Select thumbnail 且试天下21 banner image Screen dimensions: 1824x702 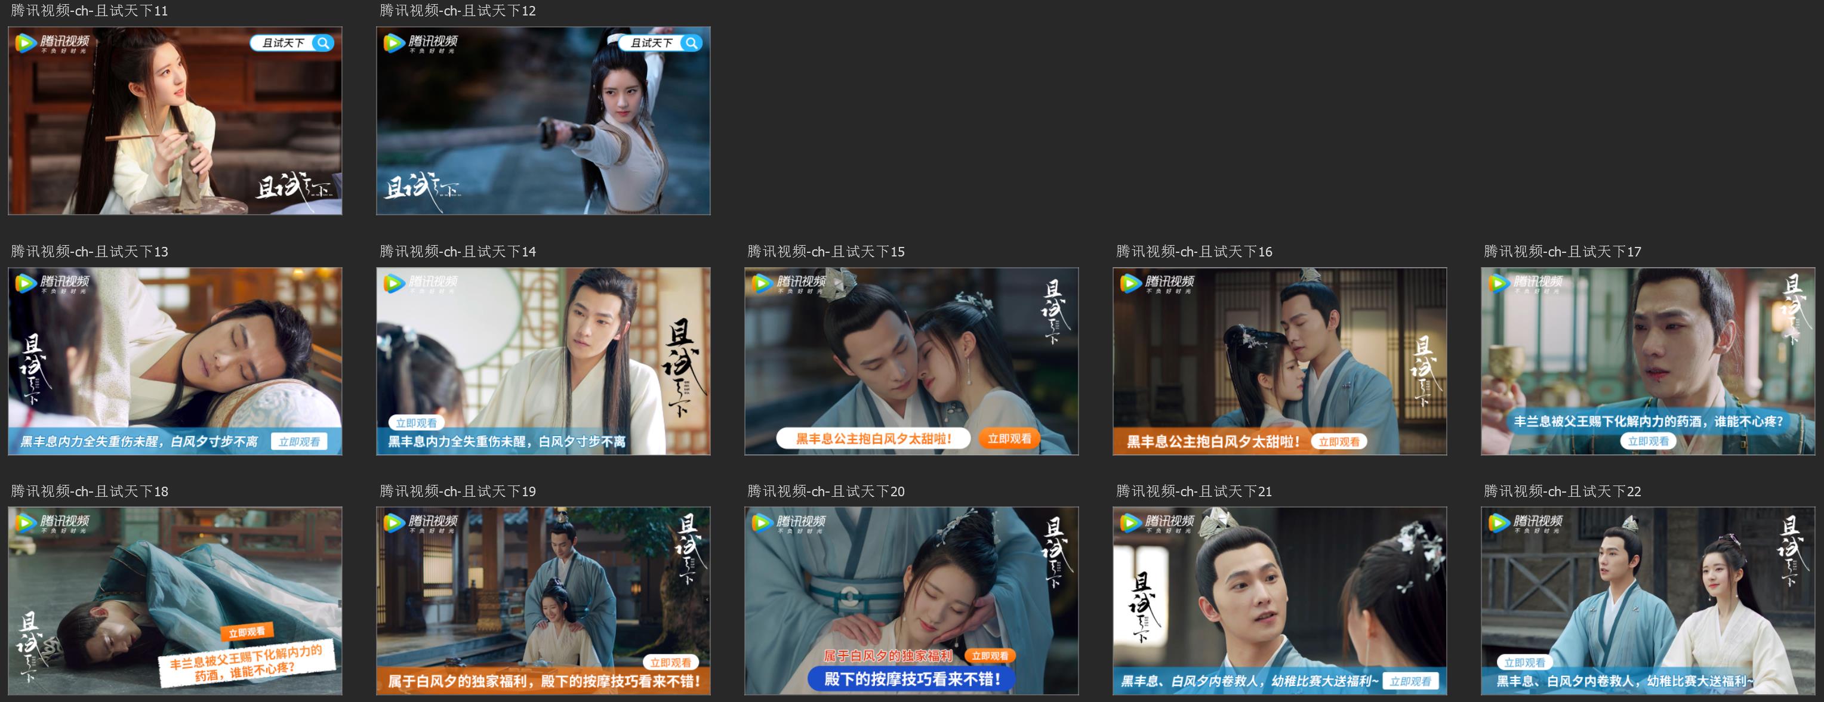point(1280,601)
